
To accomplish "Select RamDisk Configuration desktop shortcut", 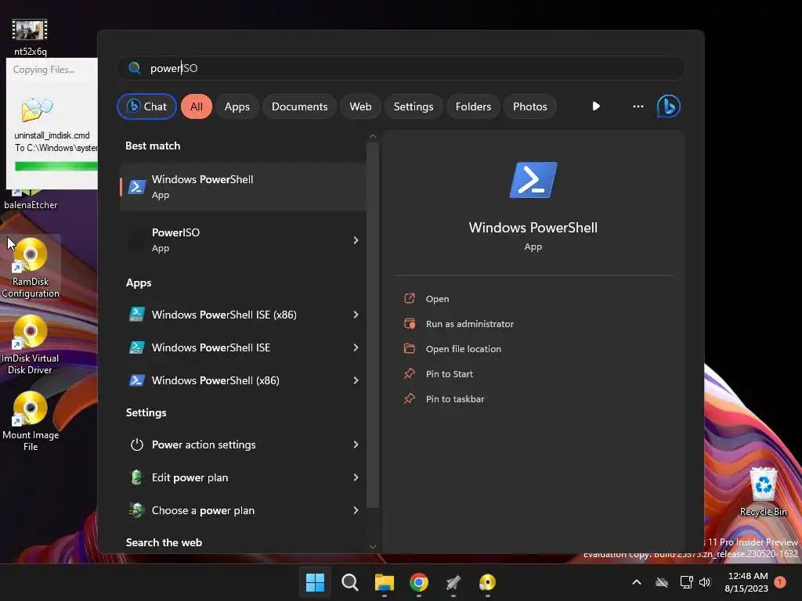I will point(31,268).
